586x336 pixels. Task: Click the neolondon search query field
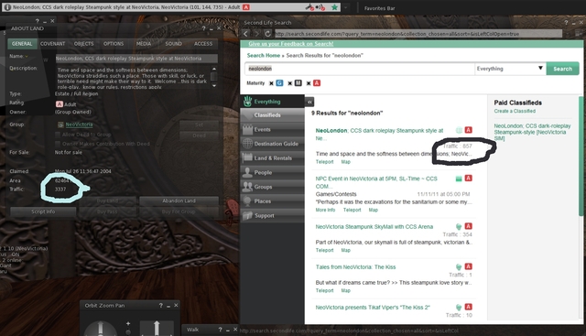point(360,69)
